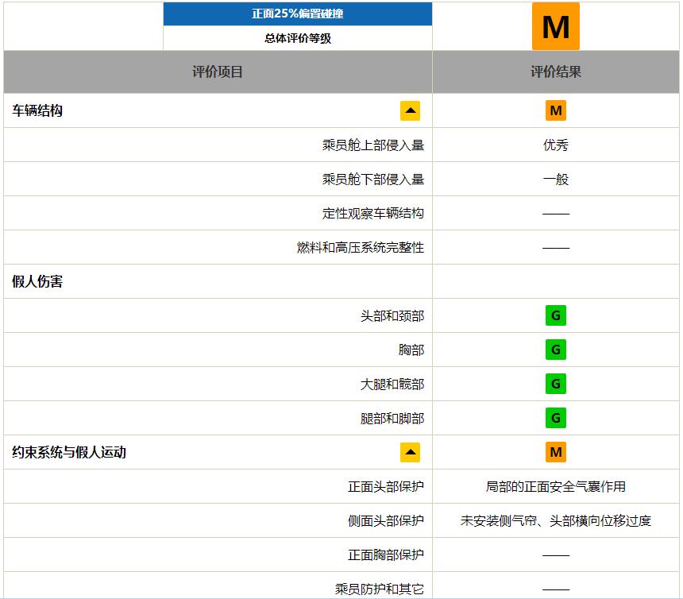Click the 评价结果 column header
The width and height of the screenshot is (683, 599).
[x=555, y=71]
